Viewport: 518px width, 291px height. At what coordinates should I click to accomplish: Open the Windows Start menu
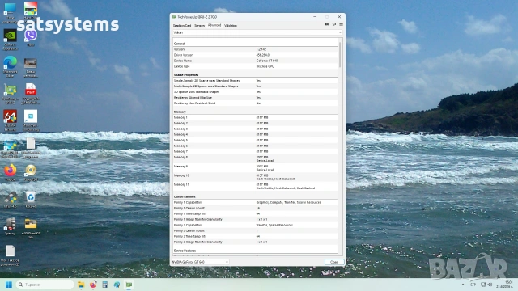(x=9, y=285)
